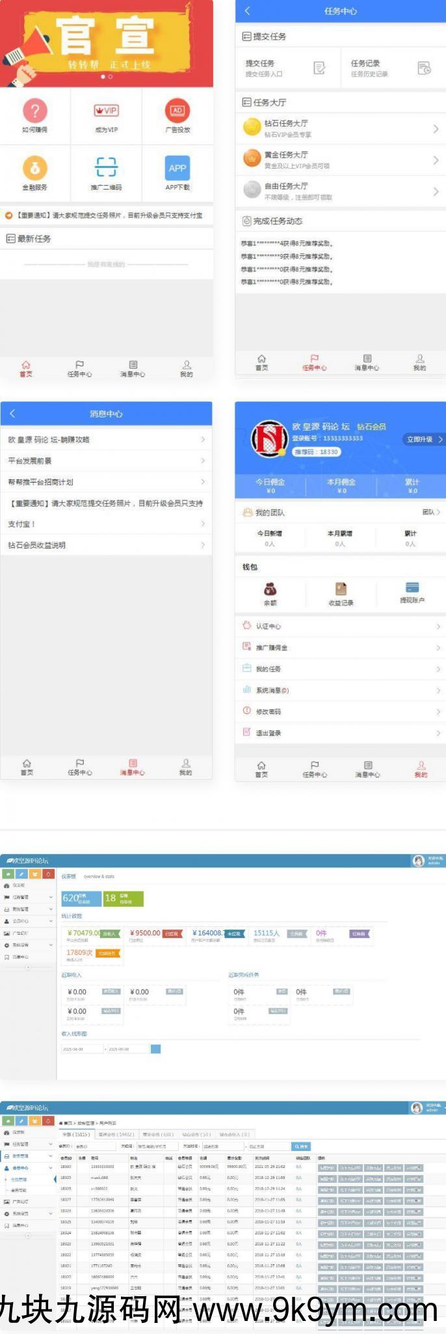
Task: Tap 消息中心 in home screen bottom bar
Action: 133,369
